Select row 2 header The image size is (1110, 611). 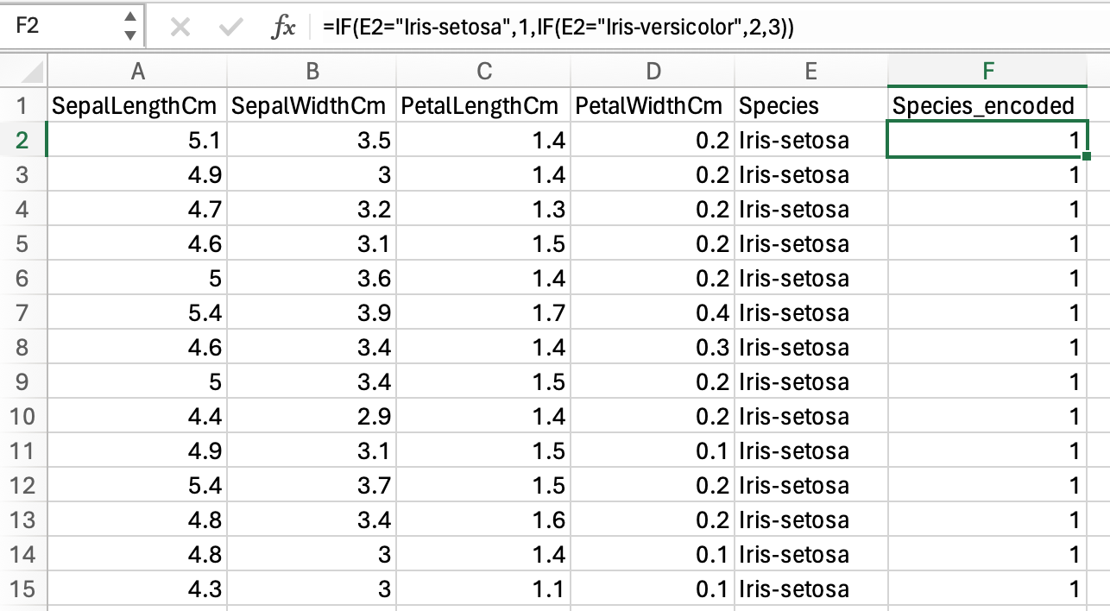[x=22, y=140]
